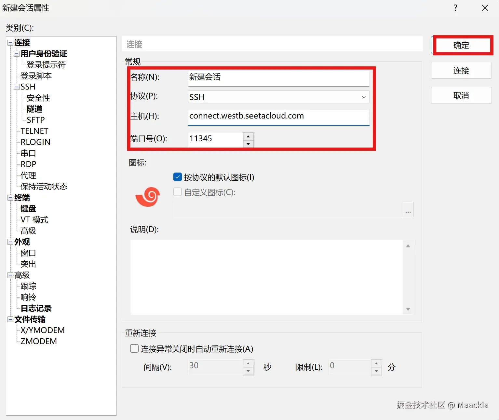Viewport: 499px width, 420px height.
Task: Increase reconnect interval seconds
Action: [x=248, y=363]
